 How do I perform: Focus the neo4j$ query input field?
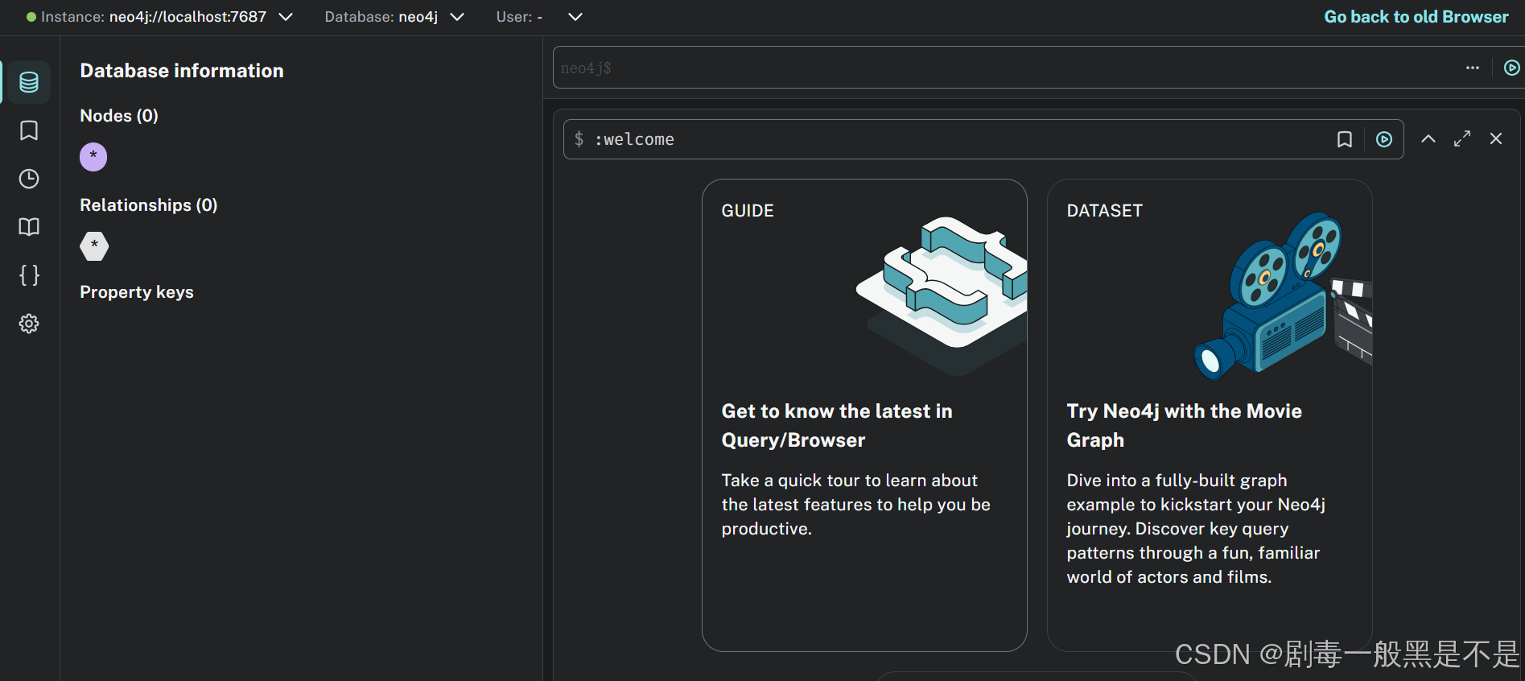1006,68
